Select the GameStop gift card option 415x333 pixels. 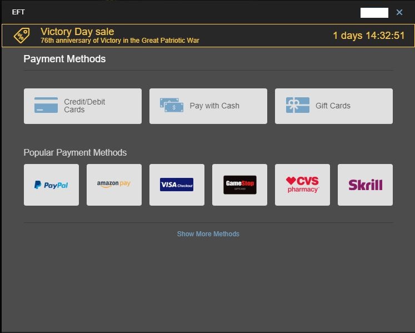click(x=239, y=185)
